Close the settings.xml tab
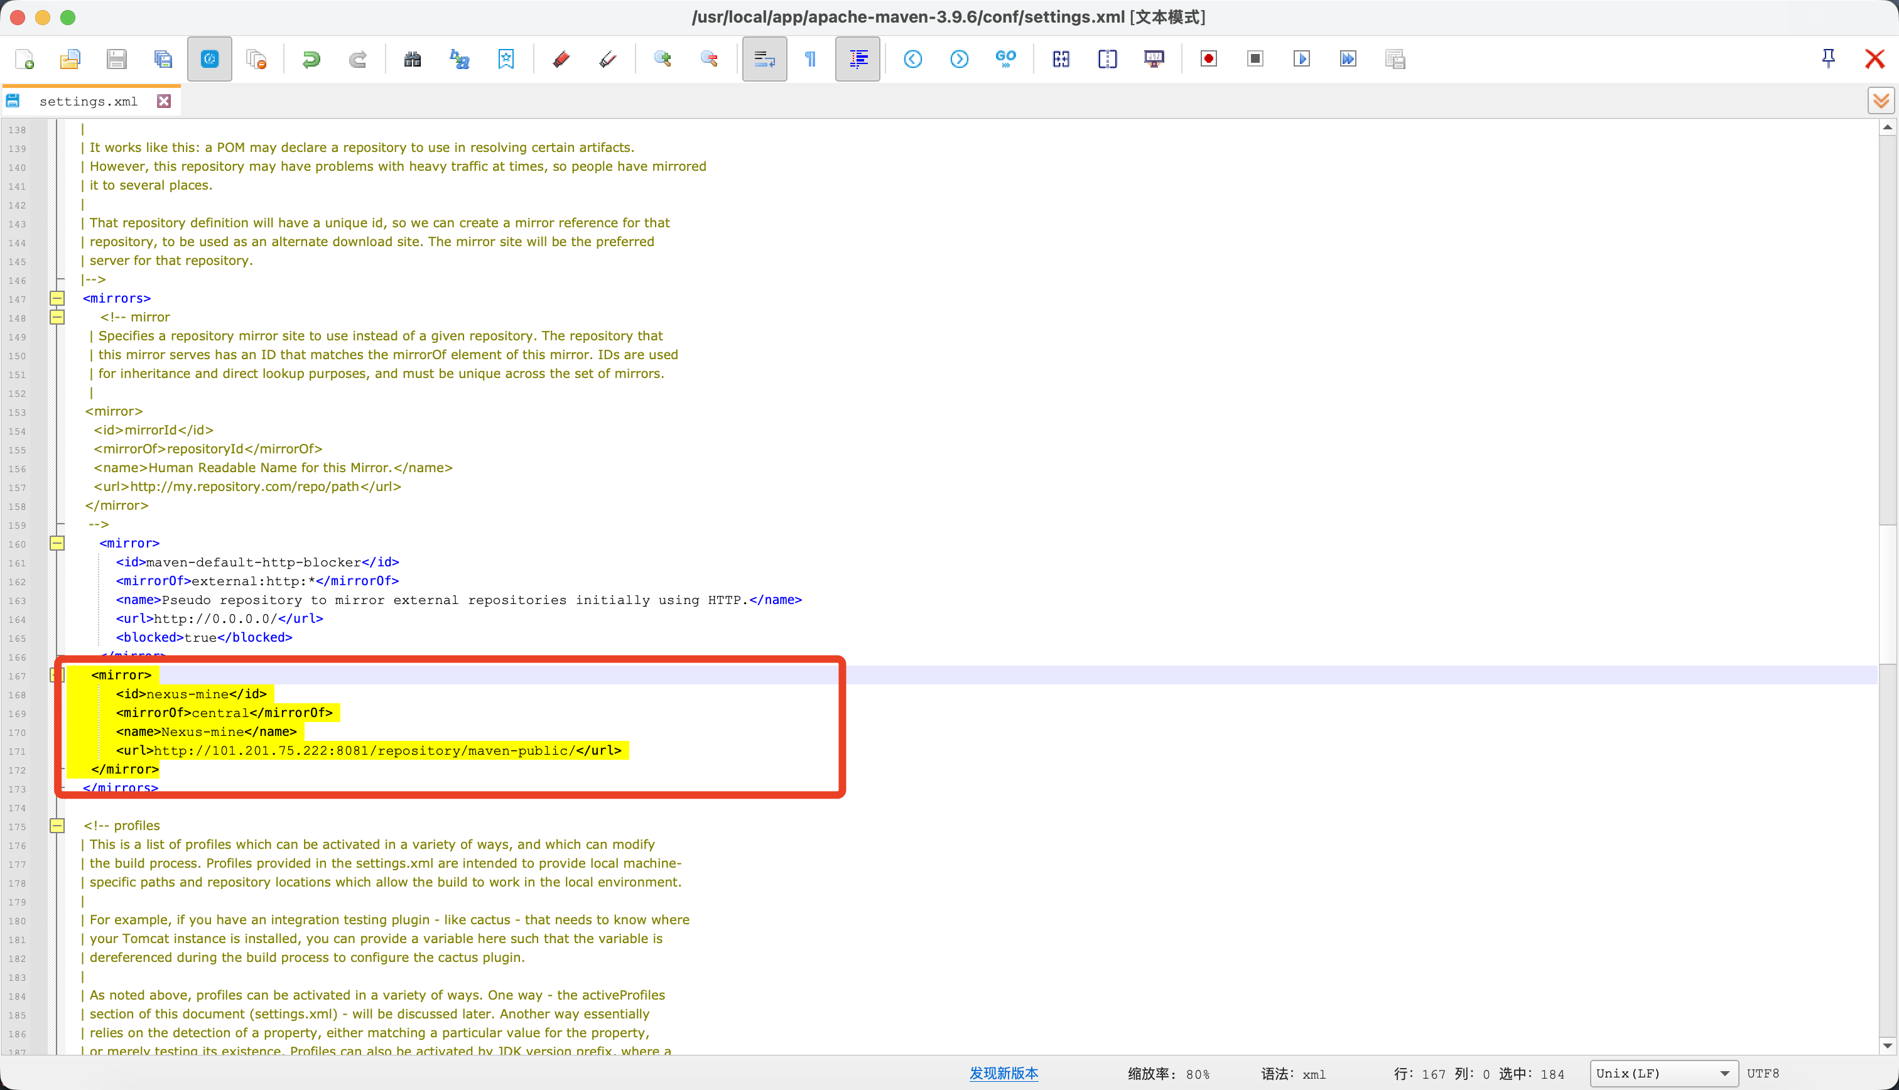This screenshot has height=1090, width=1899. click(164, 101)
